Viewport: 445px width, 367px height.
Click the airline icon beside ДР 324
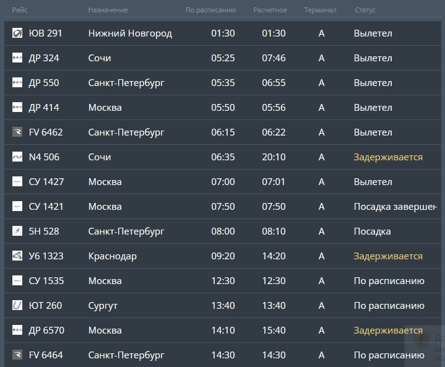[17, 58]
